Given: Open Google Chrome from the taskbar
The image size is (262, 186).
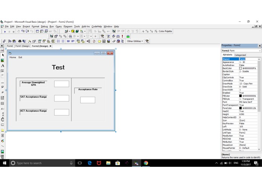Looking at the screenshot, I should click(146, 163).
